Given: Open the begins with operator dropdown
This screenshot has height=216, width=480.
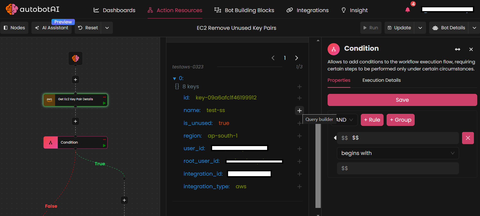Looking at the screenshot, I should [x=398, y=153].
